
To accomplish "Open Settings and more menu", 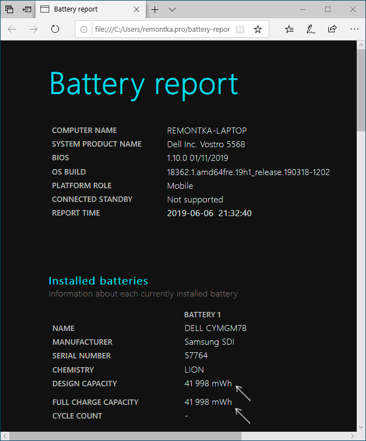I will [x=353, y=29].
